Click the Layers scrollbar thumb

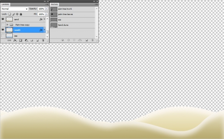[47, 32]
